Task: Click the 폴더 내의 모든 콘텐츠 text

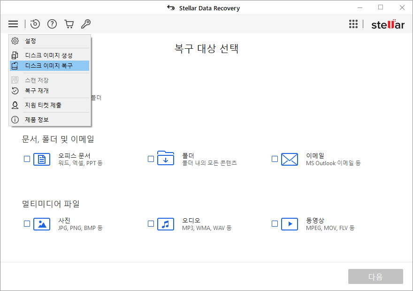Action: pos(209,163)
